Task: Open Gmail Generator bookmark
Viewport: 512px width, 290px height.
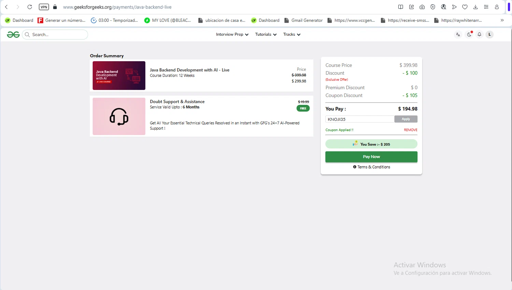Action: (x=303, y=20)
